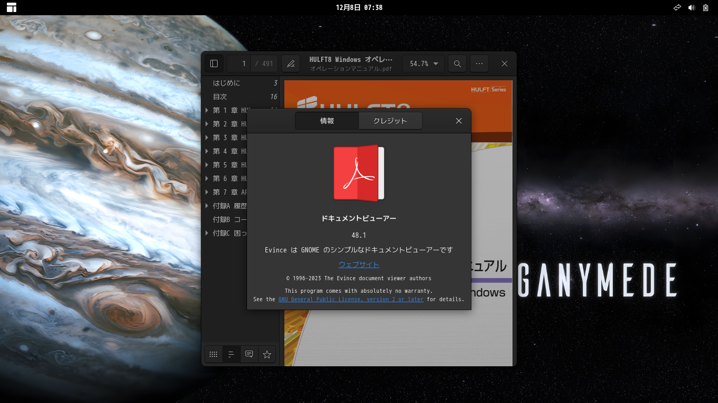Image resolution: width=718 pixels, height=403 pixels.
Task: Open the 54.7% zoom level dropdown
Action: point(424,63)
